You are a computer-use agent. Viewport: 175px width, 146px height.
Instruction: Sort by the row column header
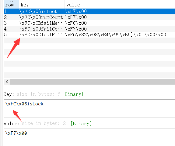(x=12, y=5)
